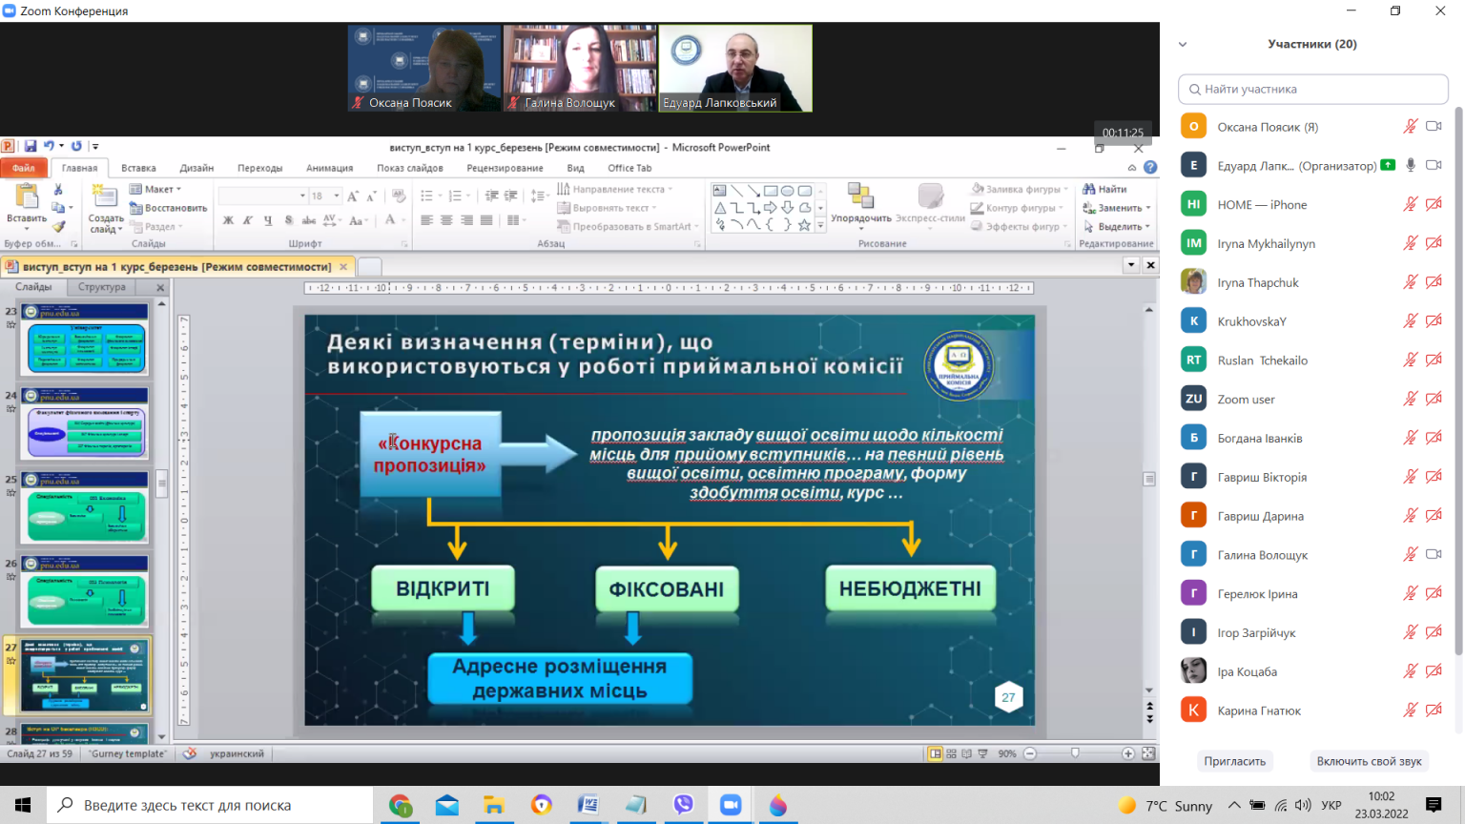1465x824 pixels.
Task: Click the Вставить (Paste) icon
Action: [x=27, y=203]
